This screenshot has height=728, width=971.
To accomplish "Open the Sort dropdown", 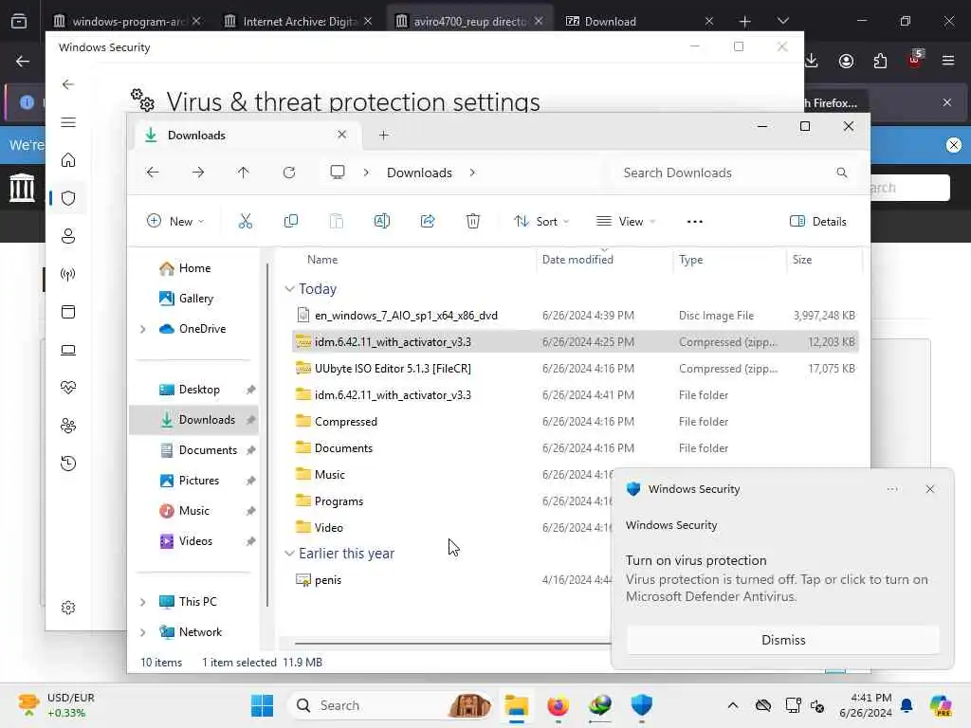I will point(541,221).
